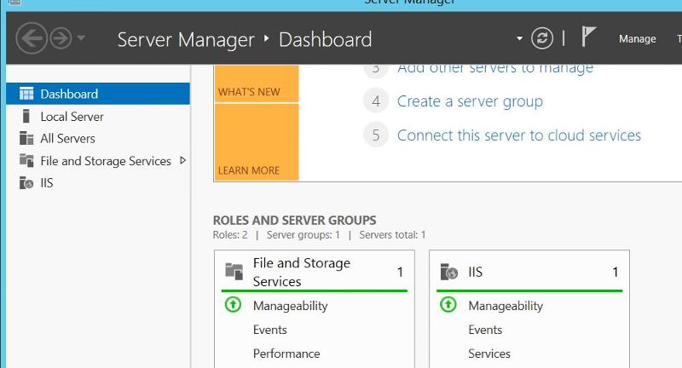
Task: Click step 4 number circle
Action: [x=376, y=101]
